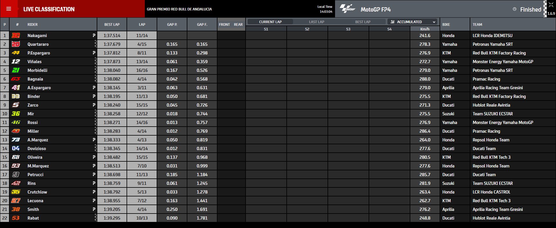Click the MotoGP FP4 session title

click(376, 9)
